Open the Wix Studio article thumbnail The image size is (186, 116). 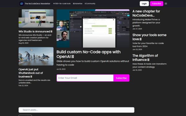[36, 18]
